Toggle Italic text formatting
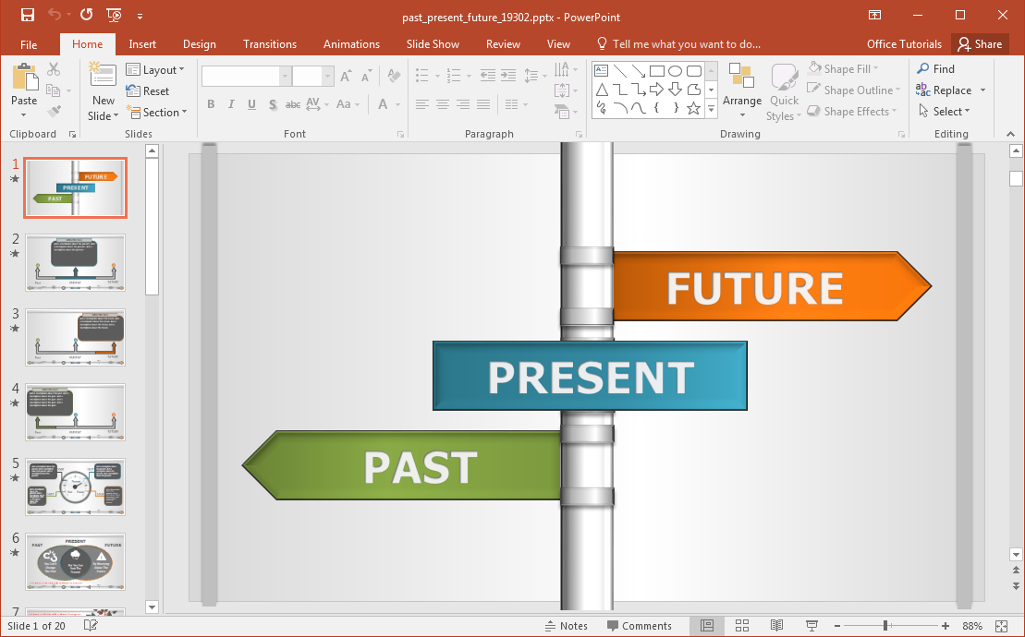Image resolution: width=1025 pixels, height=637 pixels. (231, 104)
